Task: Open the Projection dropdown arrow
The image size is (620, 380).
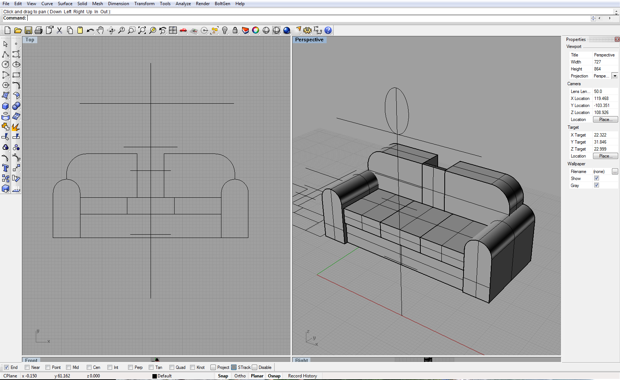Action: click(x=615, y=76)
